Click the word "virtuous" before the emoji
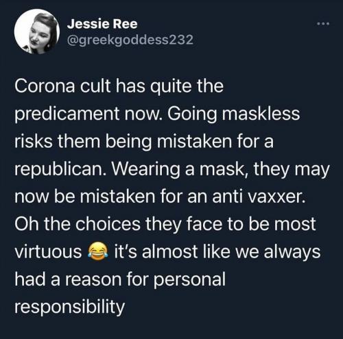The image size is (343, 339). click(48, 252)
